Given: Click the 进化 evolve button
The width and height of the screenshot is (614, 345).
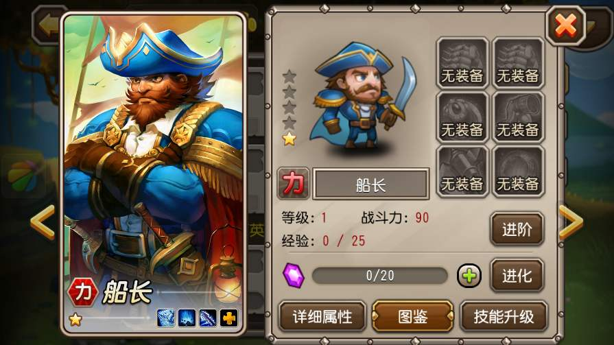Looking at the screenshot, I should [517, 276].
